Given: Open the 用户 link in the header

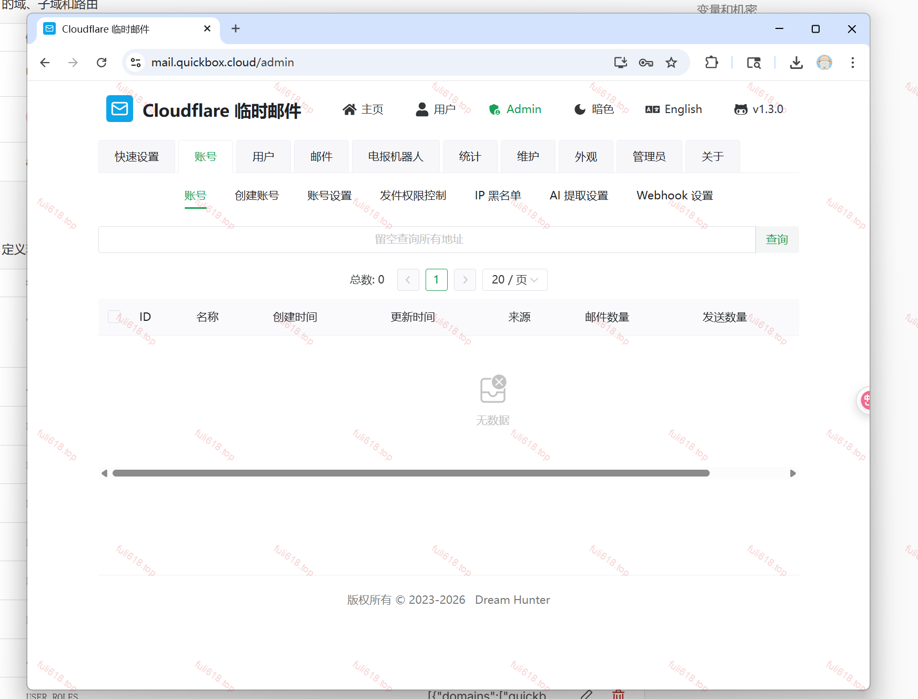Looking at the screenshot, I should coord(436,109).
